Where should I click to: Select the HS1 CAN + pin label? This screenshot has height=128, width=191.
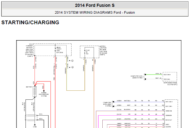click(x=169, y=102)
